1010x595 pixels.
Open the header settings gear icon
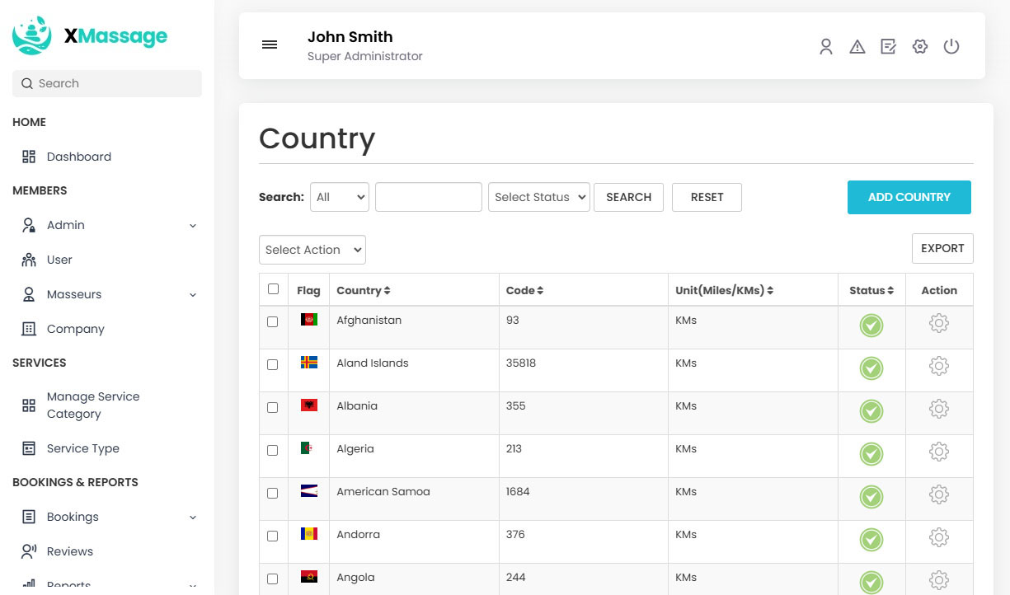click(920, 47)
